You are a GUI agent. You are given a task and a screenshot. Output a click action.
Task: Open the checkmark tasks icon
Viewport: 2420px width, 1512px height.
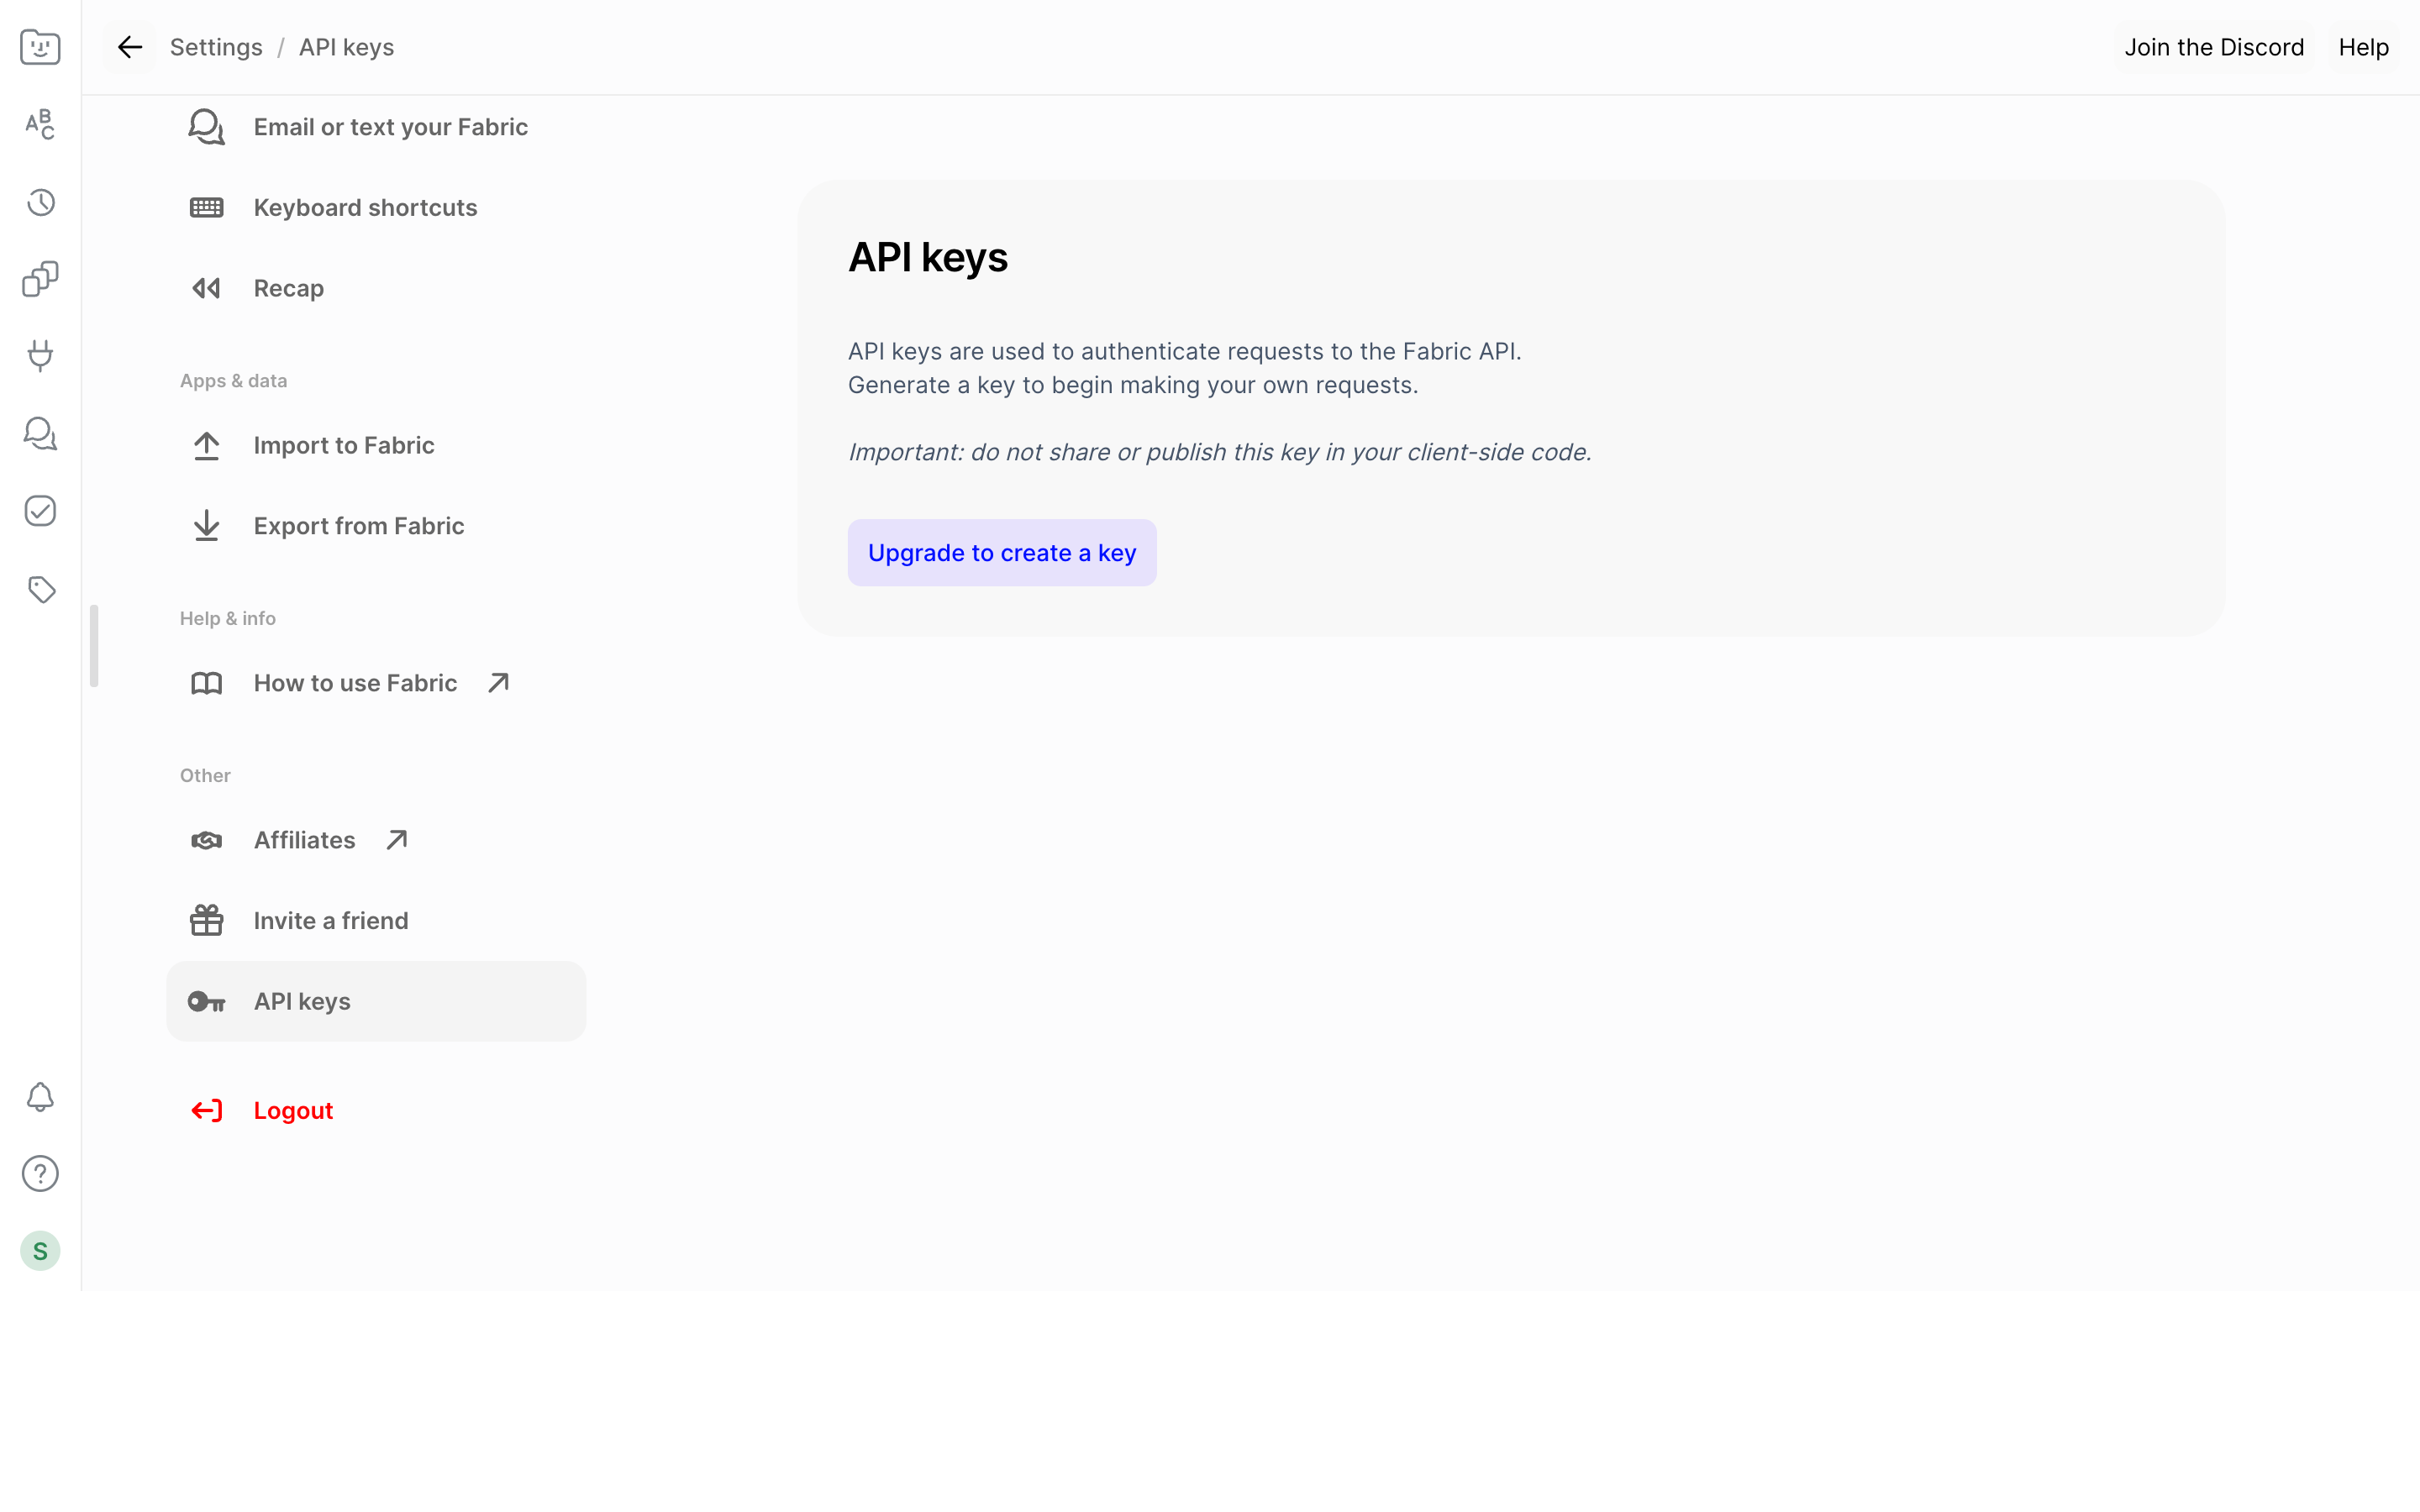pos(40,511)
